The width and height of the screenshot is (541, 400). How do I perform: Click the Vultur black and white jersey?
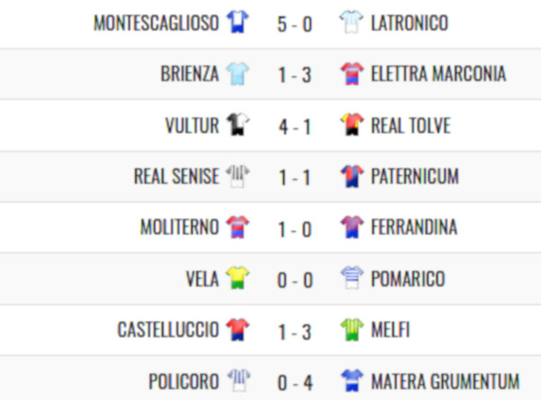pyautogui.click(x=237, y=125)
